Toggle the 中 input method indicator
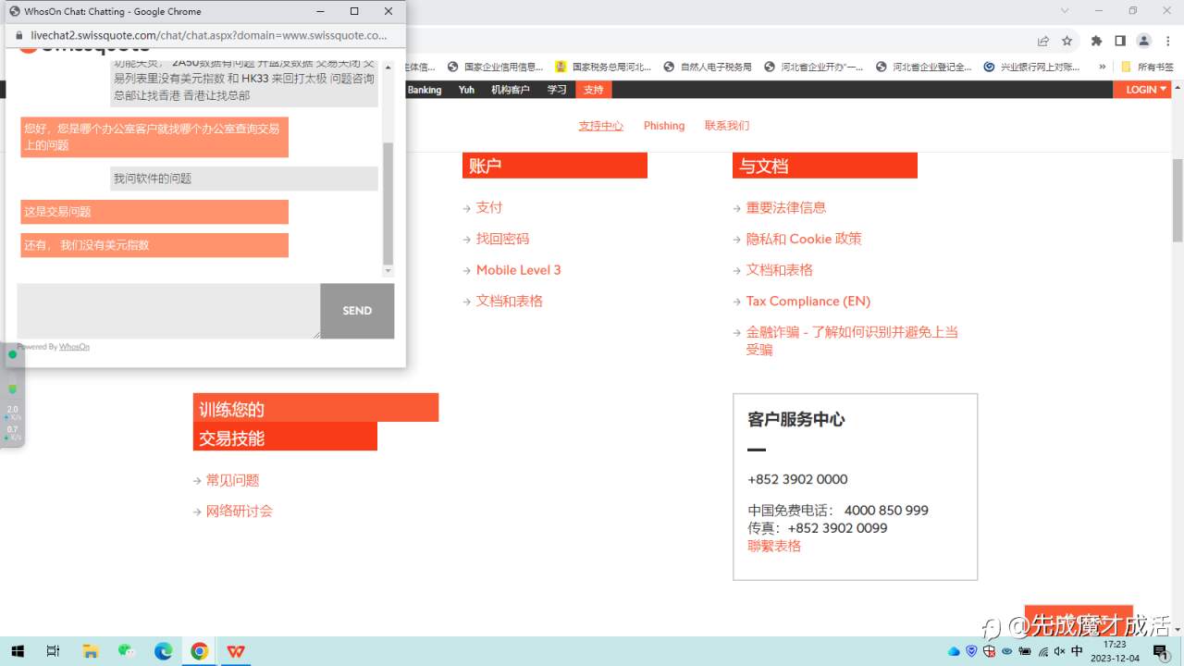This screenshot has height=666, width=1184. (x=1077, y=651)
